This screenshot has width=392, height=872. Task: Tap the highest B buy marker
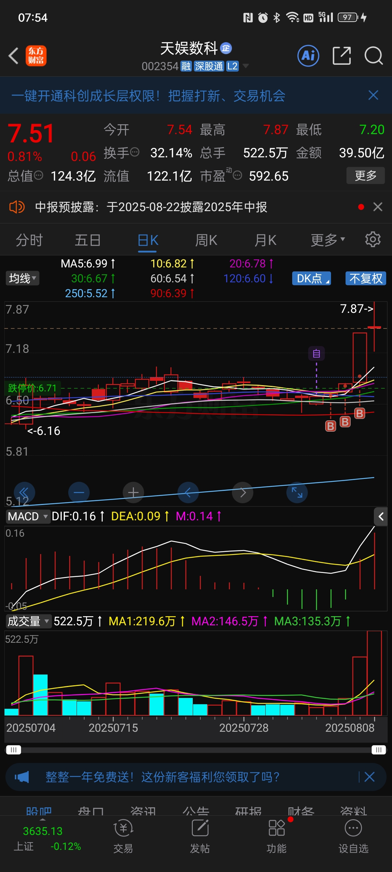coord(359,413)
